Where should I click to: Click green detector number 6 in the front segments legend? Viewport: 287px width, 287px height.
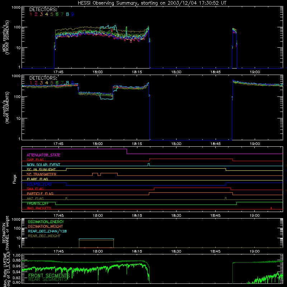pyautogui.click(x=57, y=14)
